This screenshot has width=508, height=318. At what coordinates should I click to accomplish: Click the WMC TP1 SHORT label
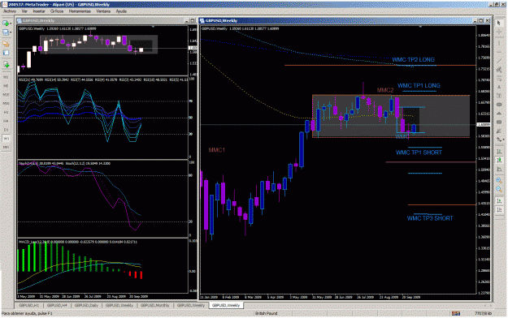click(x=419, y=153)
